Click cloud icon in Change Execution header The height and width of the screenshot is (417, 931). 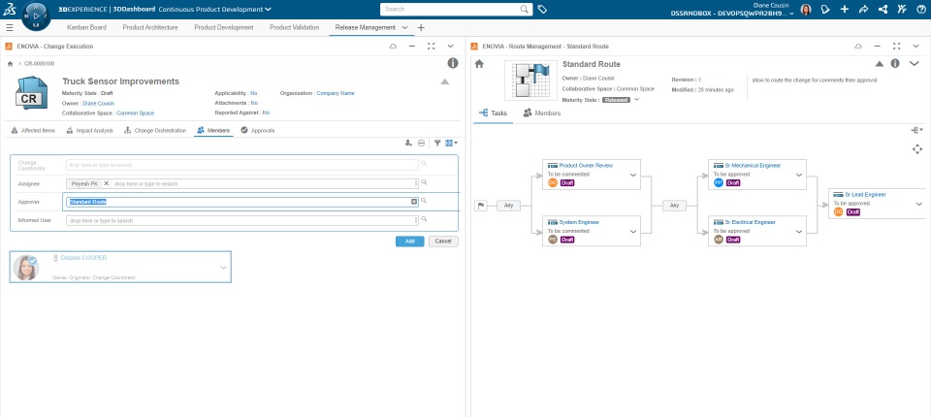[393, 47]
